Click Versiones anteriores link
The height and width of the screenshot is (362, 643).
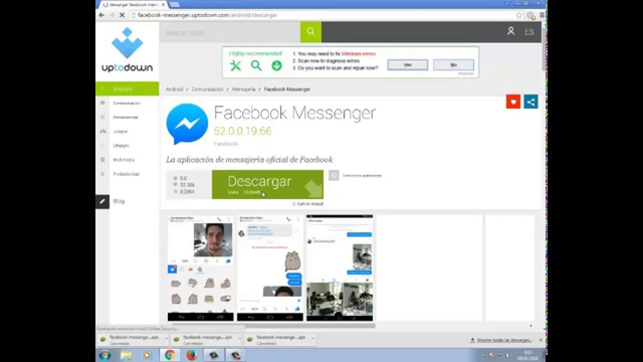click(x=362, y=175)
